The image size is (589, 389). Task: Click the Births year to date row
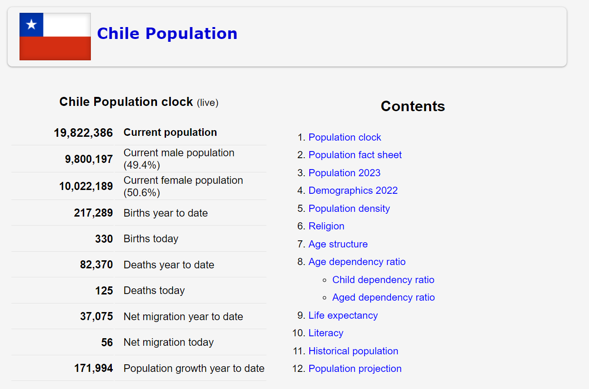coord(166,213)
